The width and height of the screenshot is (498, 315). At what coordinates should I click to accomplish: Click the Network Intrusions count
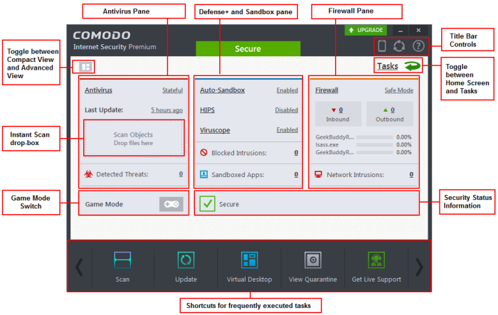[x=411, y=174]
